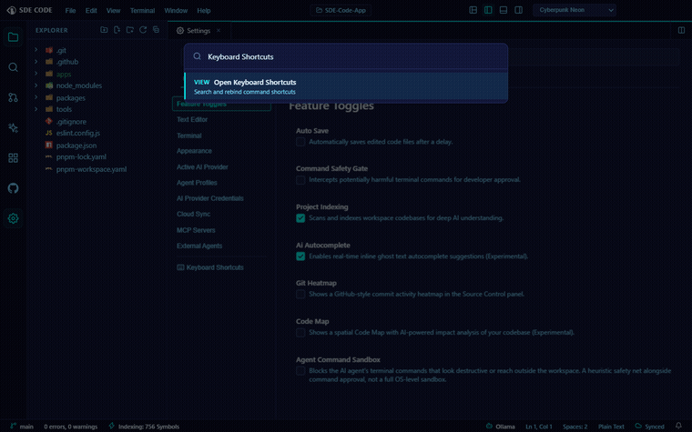Viewport: 692px width, 432px height.
Task: Switch to the Settings tab
Action: click(198, 30)
